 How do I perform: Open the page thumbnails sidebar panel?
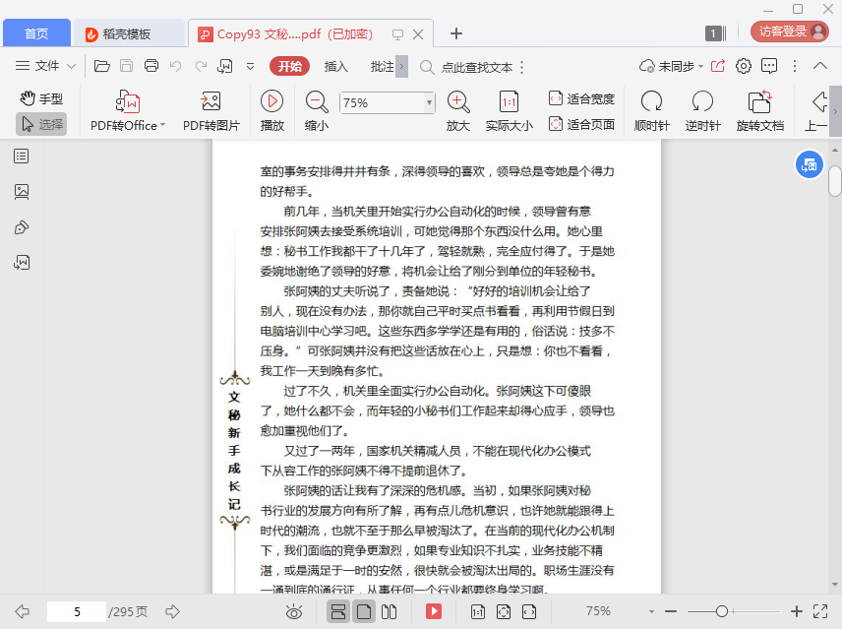22,191
